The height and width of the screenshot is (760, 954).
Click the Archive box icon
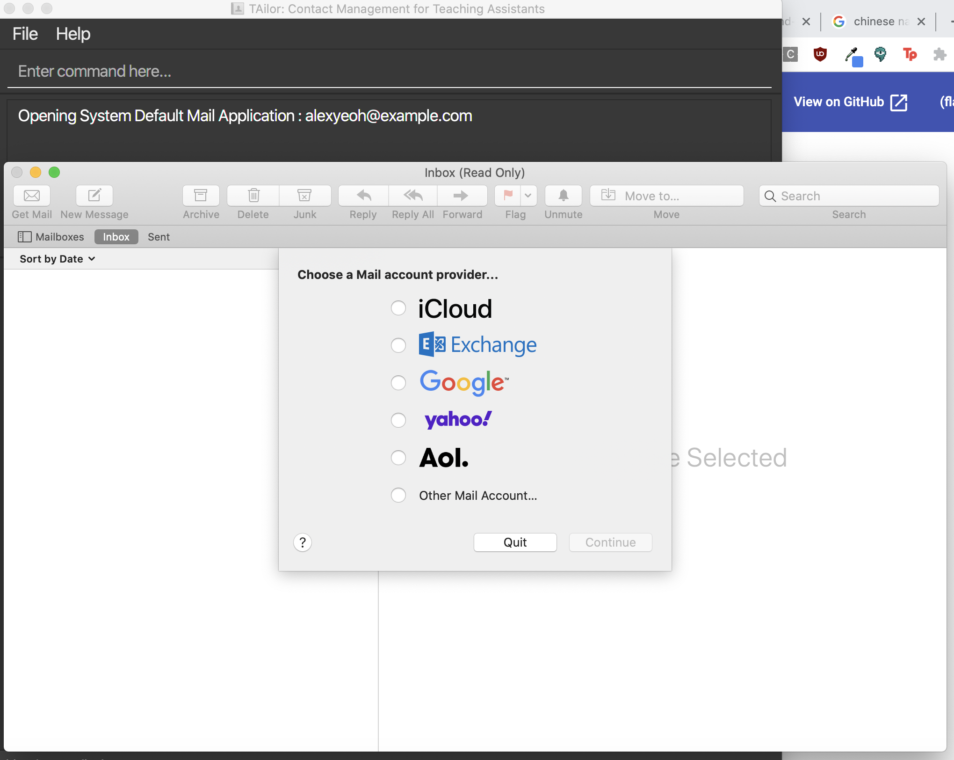click(201, 196)
